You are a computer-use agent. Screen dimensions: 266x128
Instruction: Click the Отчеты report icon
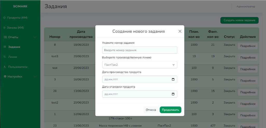tap(5, 37)
